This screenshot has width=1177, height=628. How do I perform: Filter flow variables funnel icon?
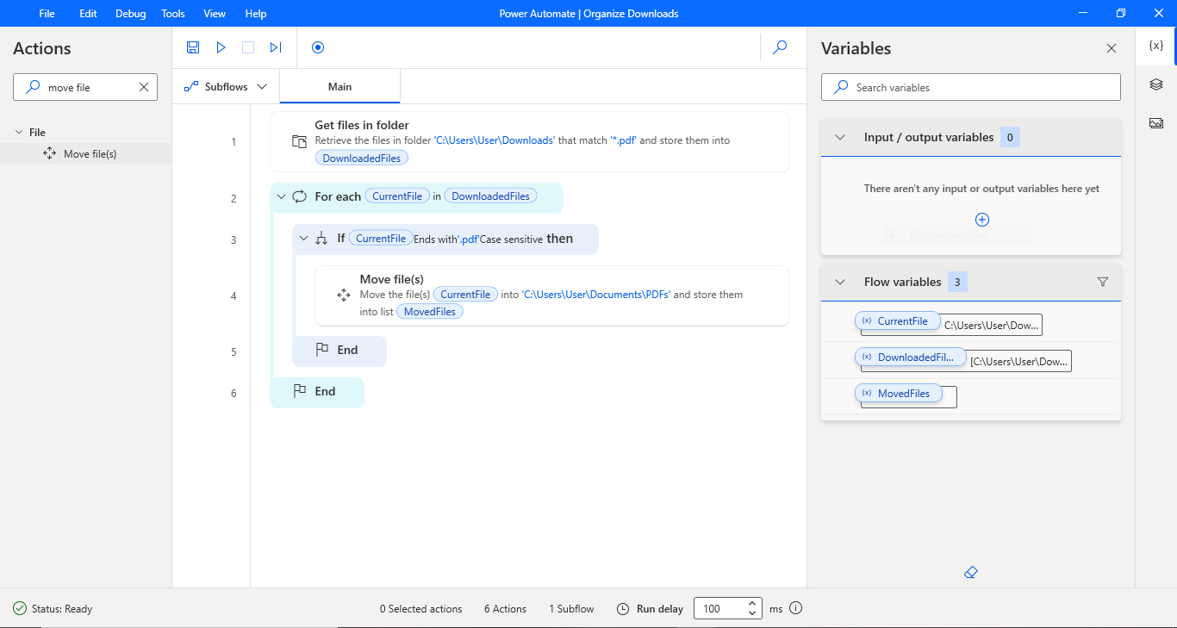(x=1103, y=282)
